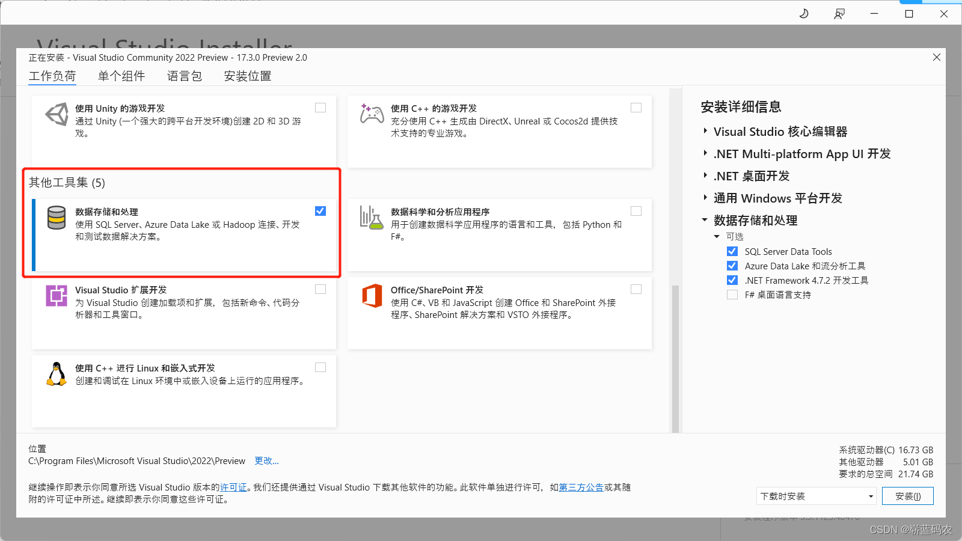Click the workloads list vertical scrollbar
Viewport: 962px width, 541px height.
(x=675, y=358)
